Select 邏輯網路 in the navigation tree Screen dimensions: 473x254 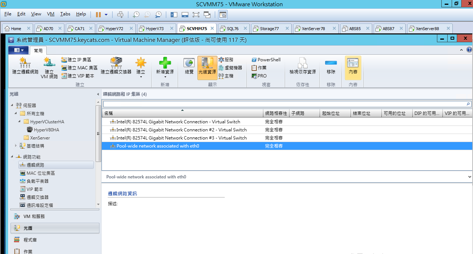[x=56, y=165]
